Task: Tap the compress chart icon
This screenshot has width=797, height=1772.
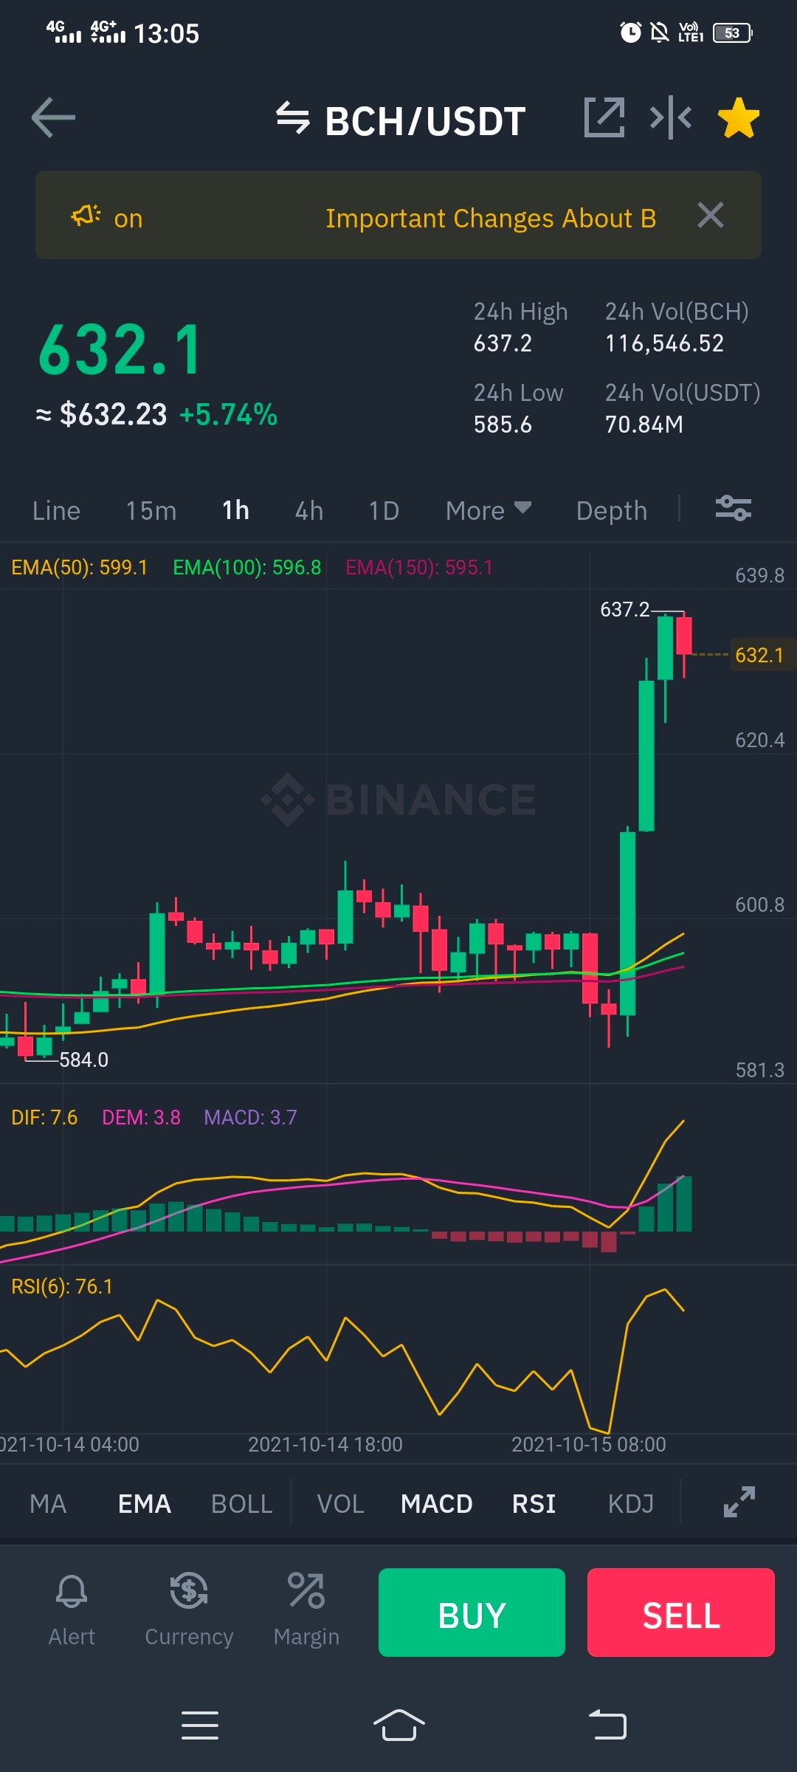Action: click(x=671, y=117)
